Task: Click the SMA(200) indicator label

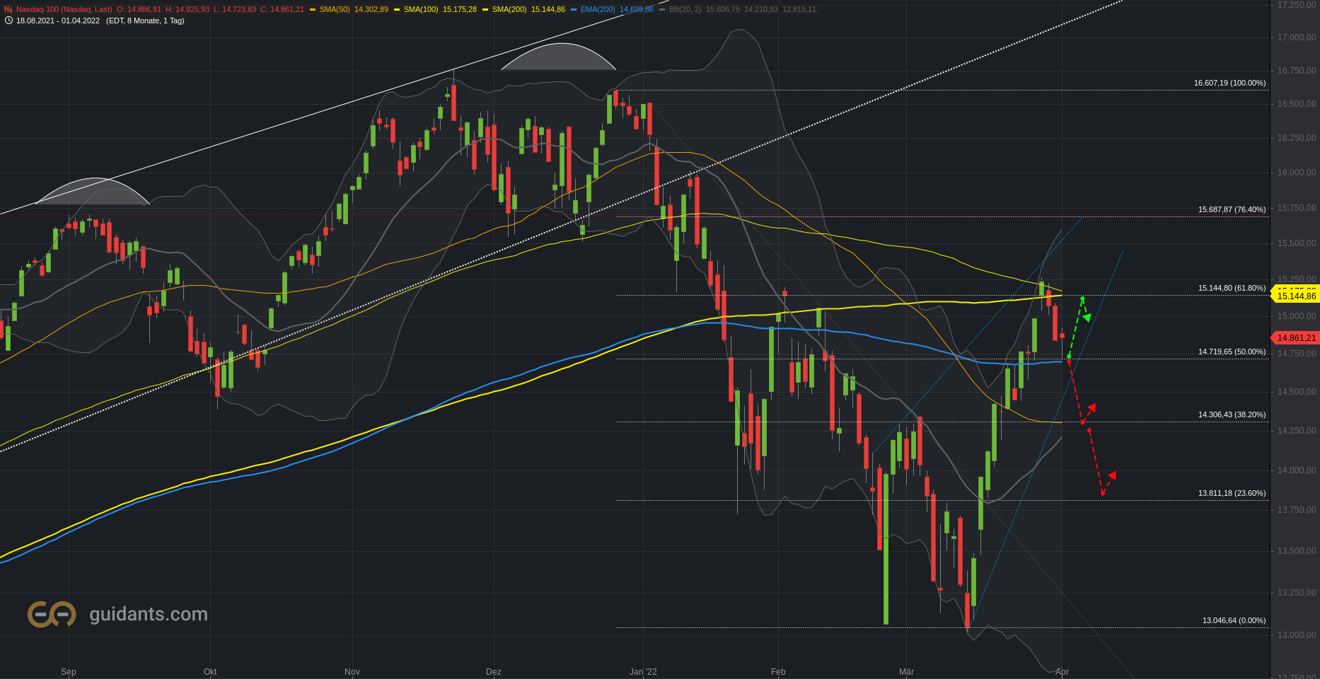Action: coord(509,9)
